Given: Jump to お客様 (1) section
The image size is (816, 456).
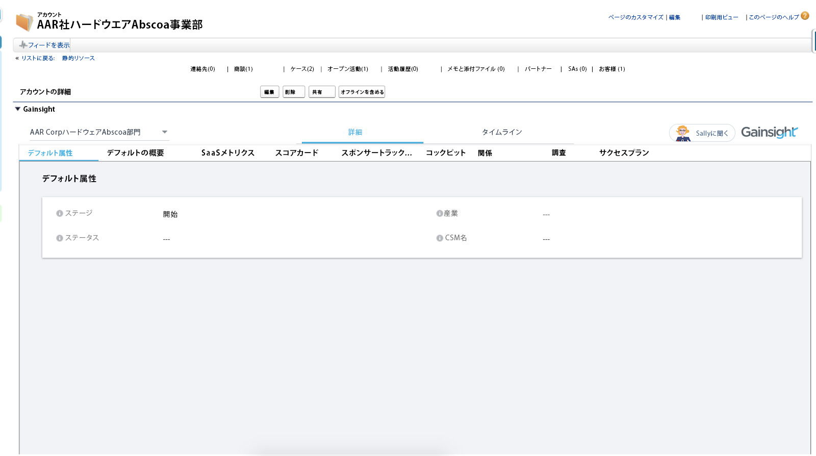Looking at the screenshot, I should [x=612, y=69].
